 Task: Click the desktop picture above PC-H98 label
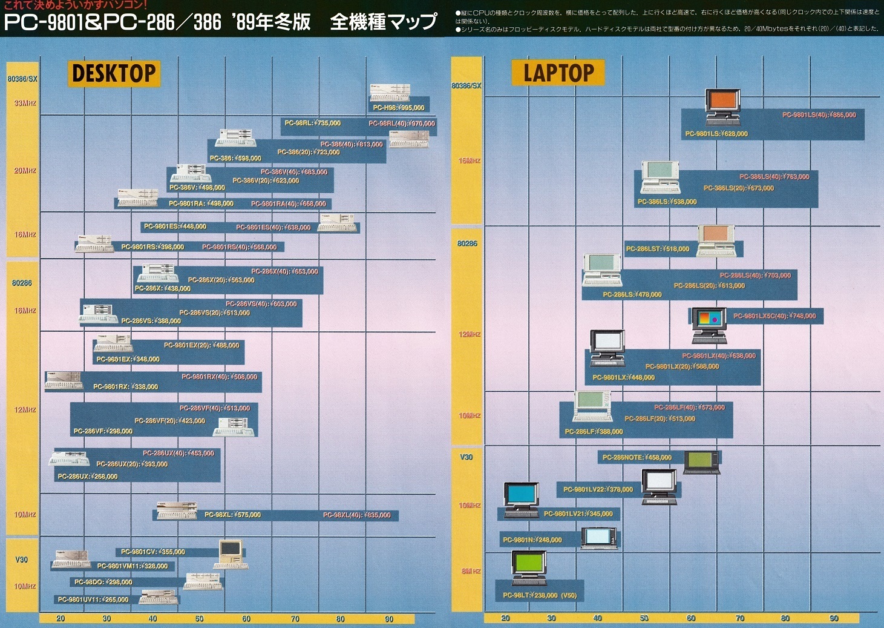coord(390,92)
